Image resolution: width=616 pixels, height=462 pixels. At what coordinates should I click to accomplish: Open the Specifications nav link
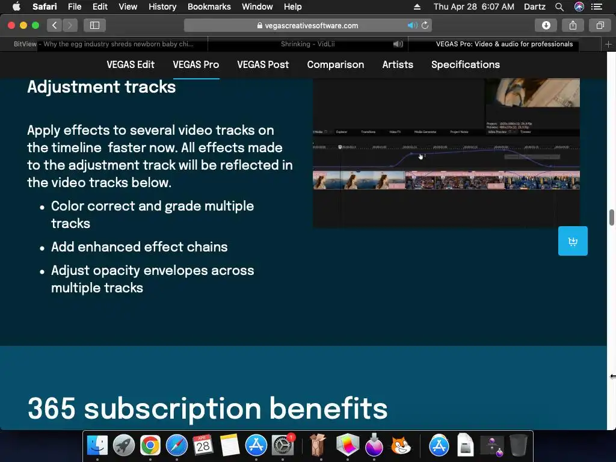[x=466, y=64]
